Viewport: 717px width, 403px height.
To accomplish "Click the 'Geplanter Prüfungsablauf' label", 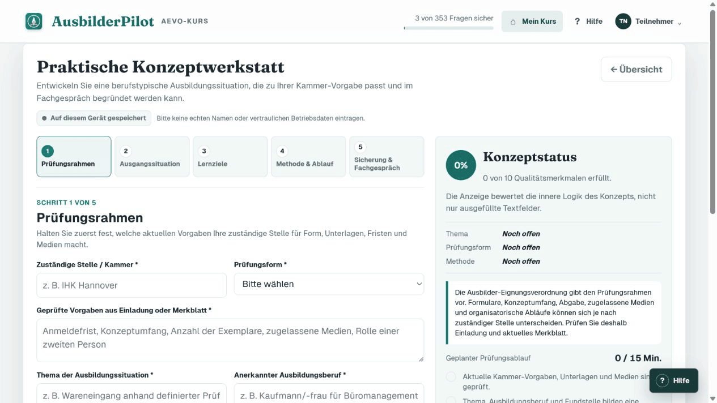I will (489, 358).
